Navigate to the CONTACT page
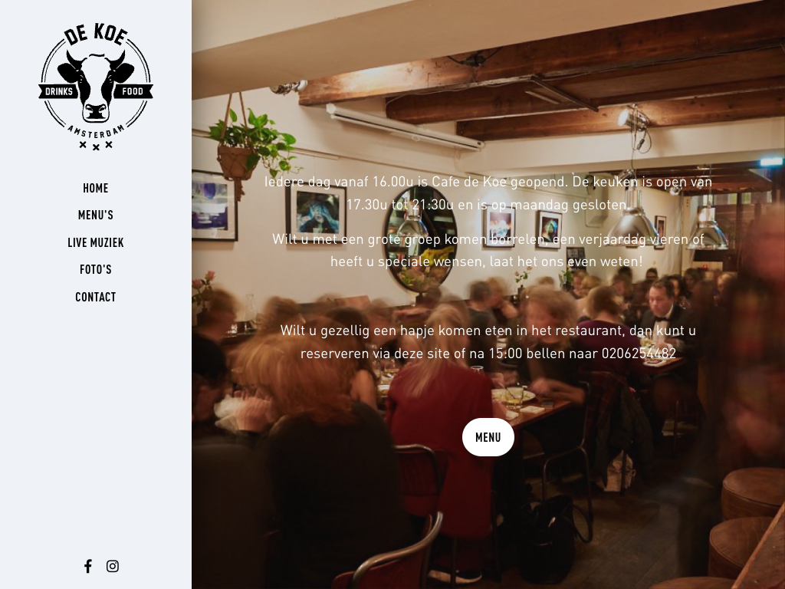The height and width of the screenshot is (589, 785). click(96, 297)
